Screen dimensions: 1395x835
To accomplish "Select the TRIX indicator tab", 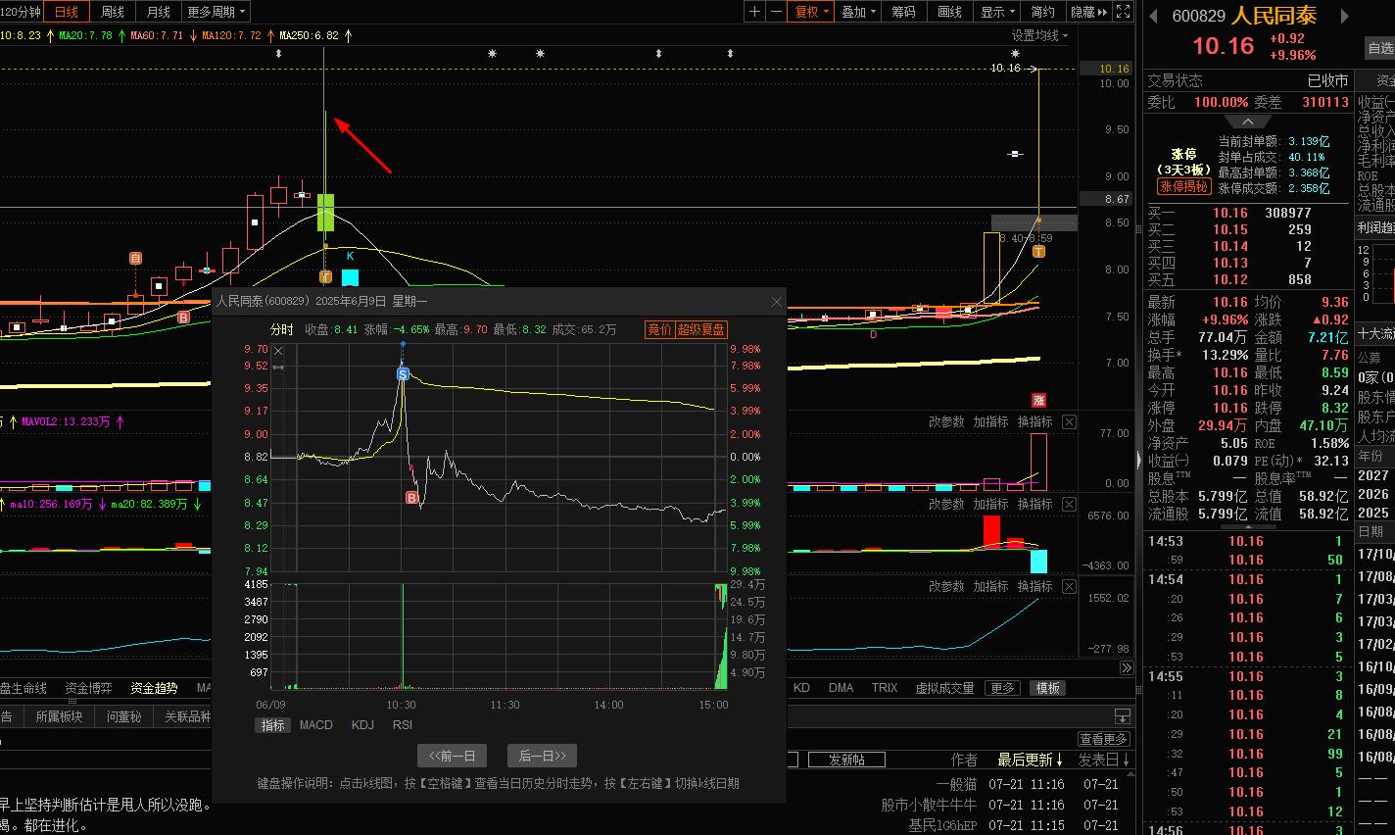I will point(885,688).
